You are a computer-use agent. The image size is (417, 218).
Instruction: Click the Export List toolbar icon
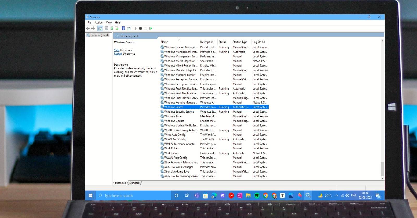(117, 28)
